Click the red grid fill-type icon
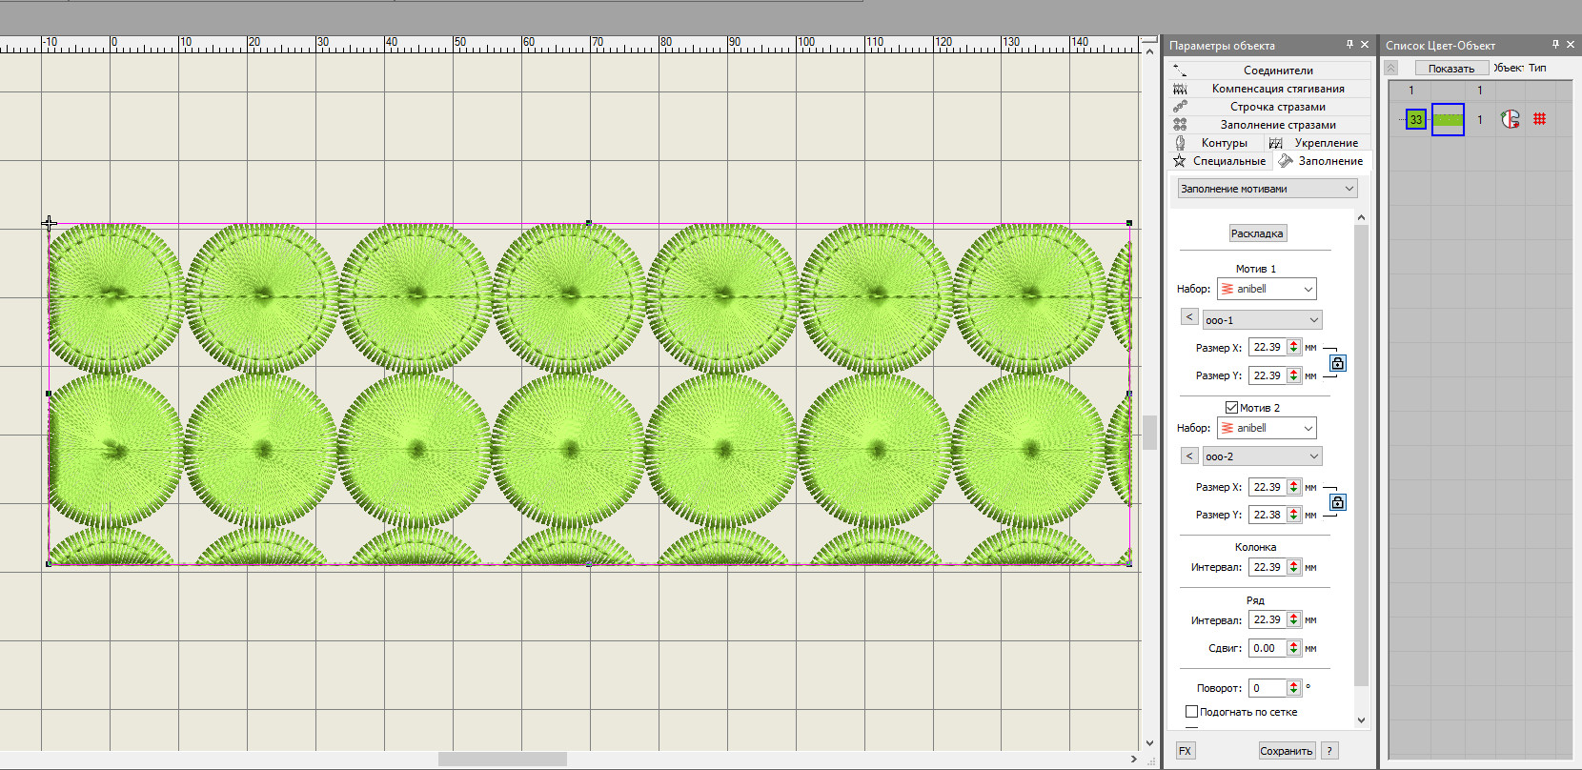The image size is (1582, 770). [x=1539, y=119]
